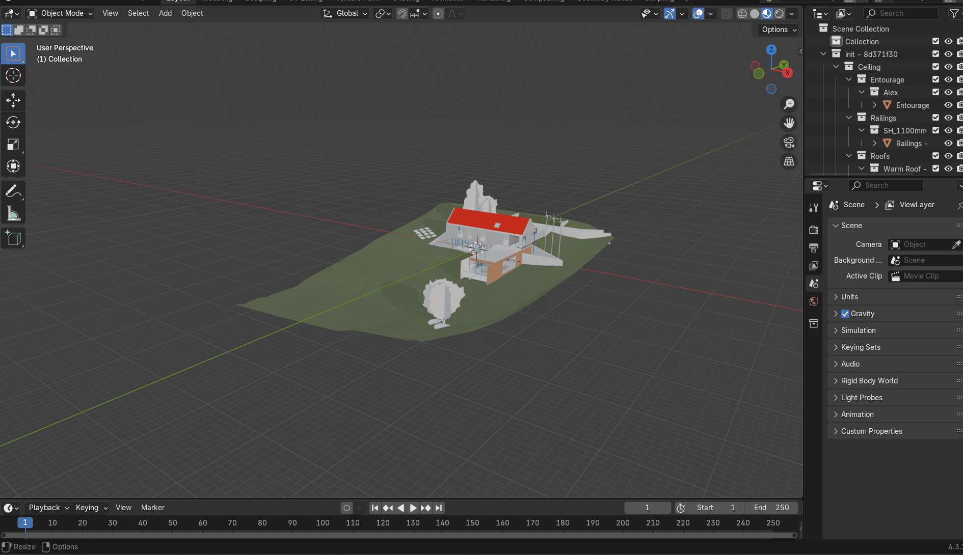Switch to rendered viewport shading
This screenshot has height=555, width=963.
coord(779,14)
